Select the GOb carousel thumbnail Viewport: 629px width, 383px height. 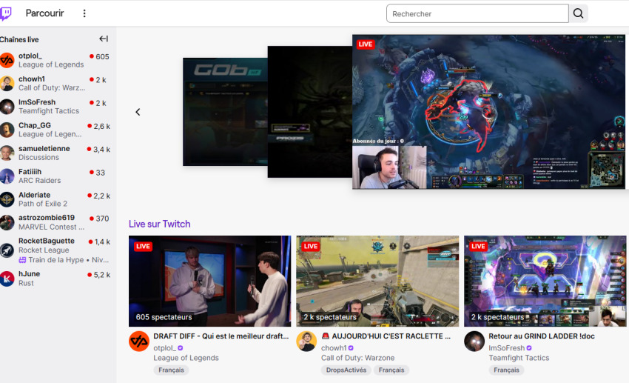click(225, 112)
